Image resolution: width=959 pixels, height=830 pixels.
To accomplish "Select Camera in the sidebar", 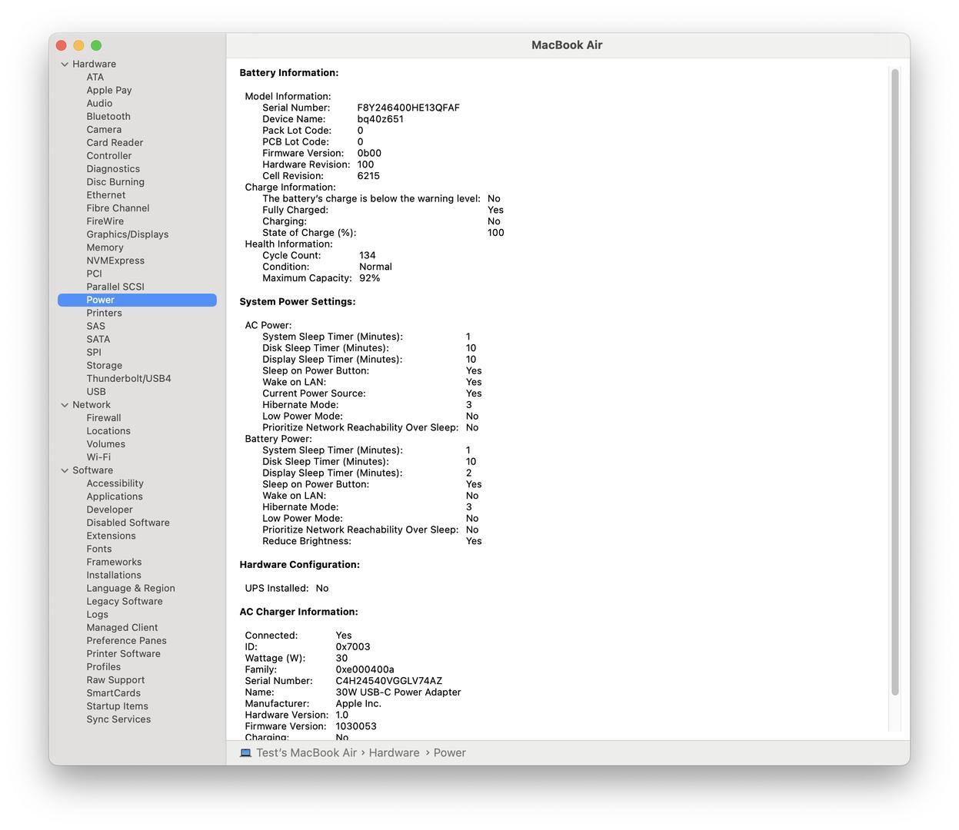I will click(x=104, y=129).
